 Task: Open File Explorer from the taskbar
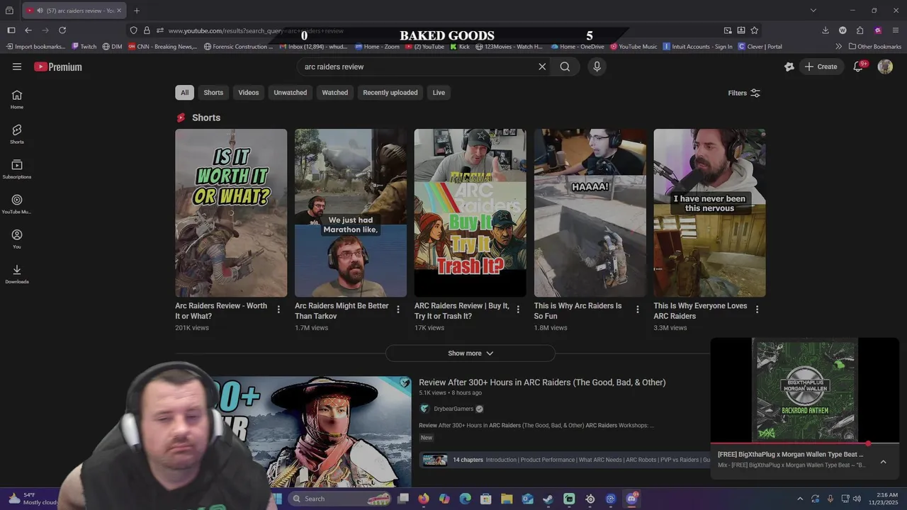click(507, 499)
